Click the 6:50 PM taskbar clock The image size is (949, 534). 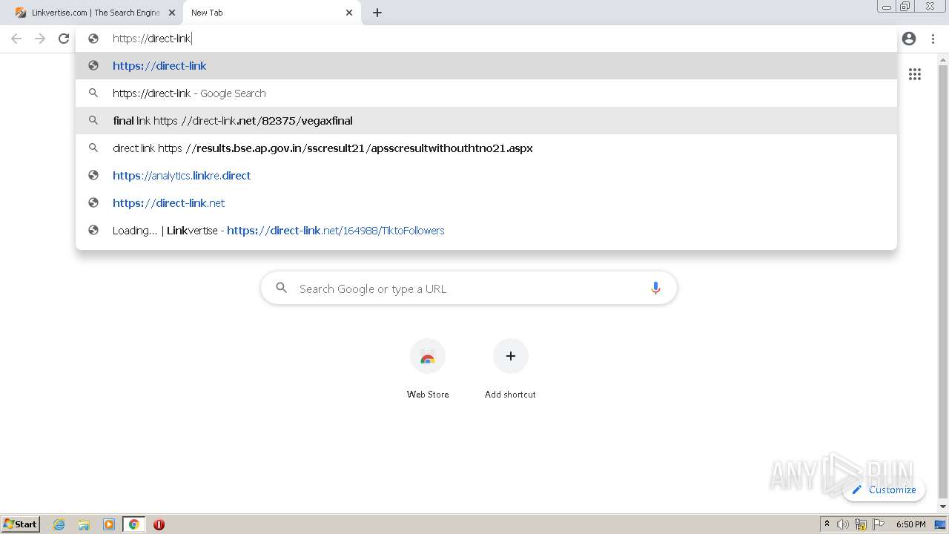[x=910, y=524]
